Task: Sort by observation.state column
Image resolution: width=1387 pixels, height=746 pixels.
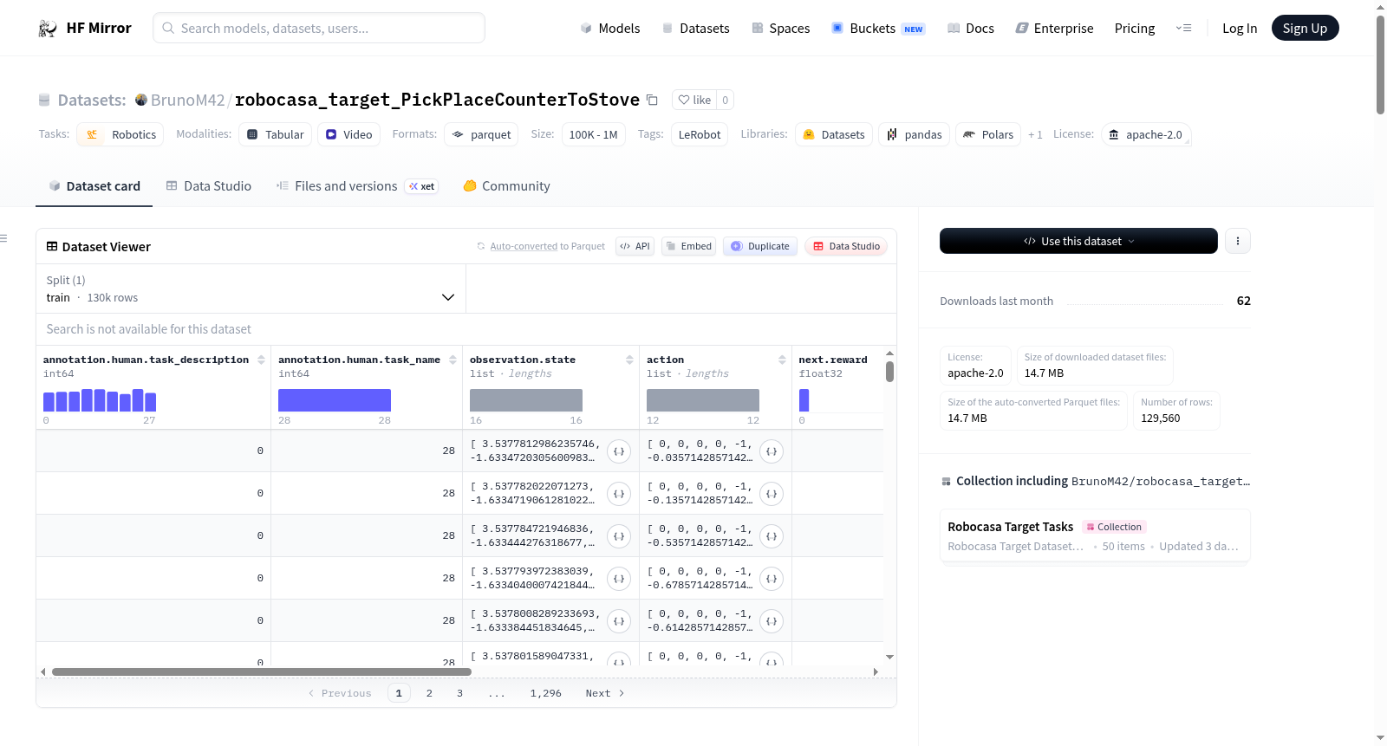Action: pyautogui.click(x=629, y=360)
